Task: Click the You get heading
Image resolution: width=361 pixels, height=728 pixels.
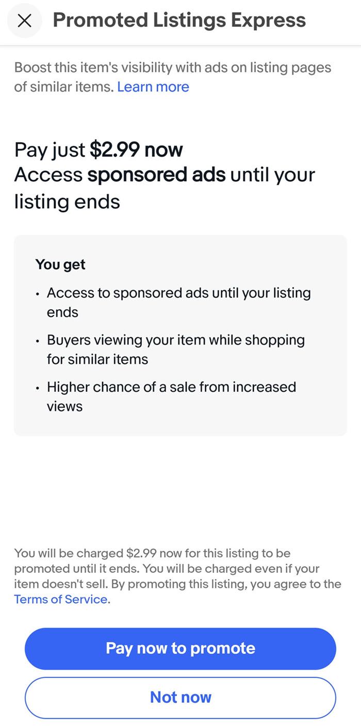Action: 60,265
